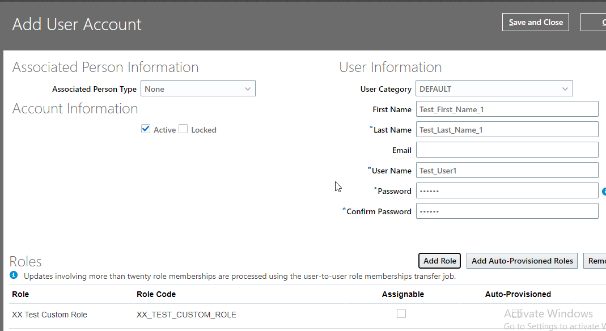606x331 pixels.
Task: Click the First Name field
Action: [507, 109]
